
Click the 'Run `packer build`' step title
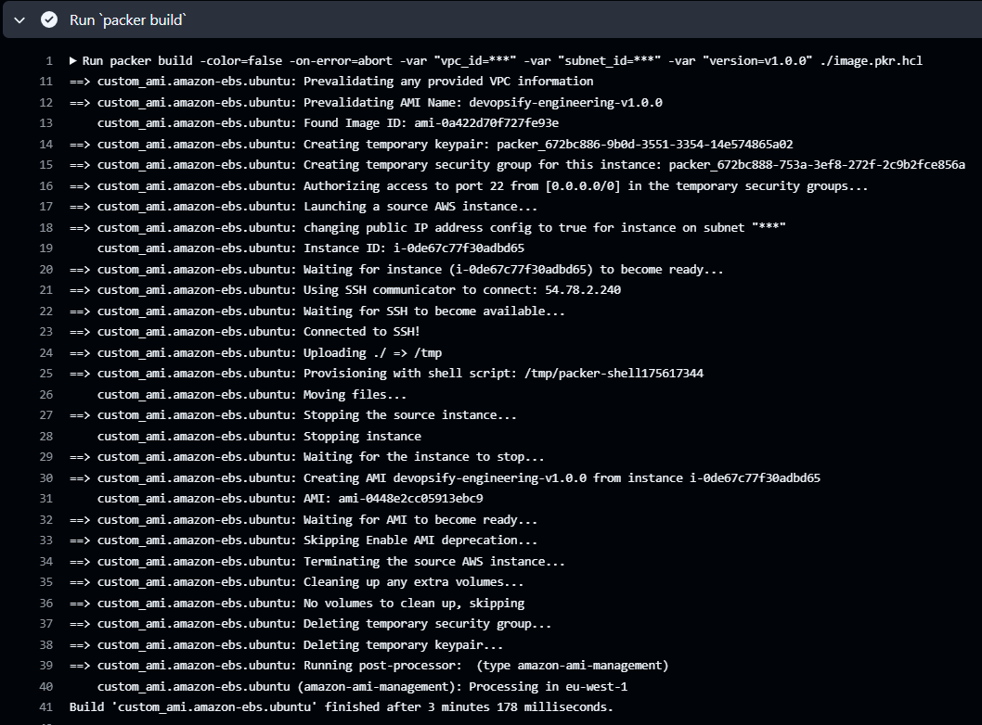(128, 20)
